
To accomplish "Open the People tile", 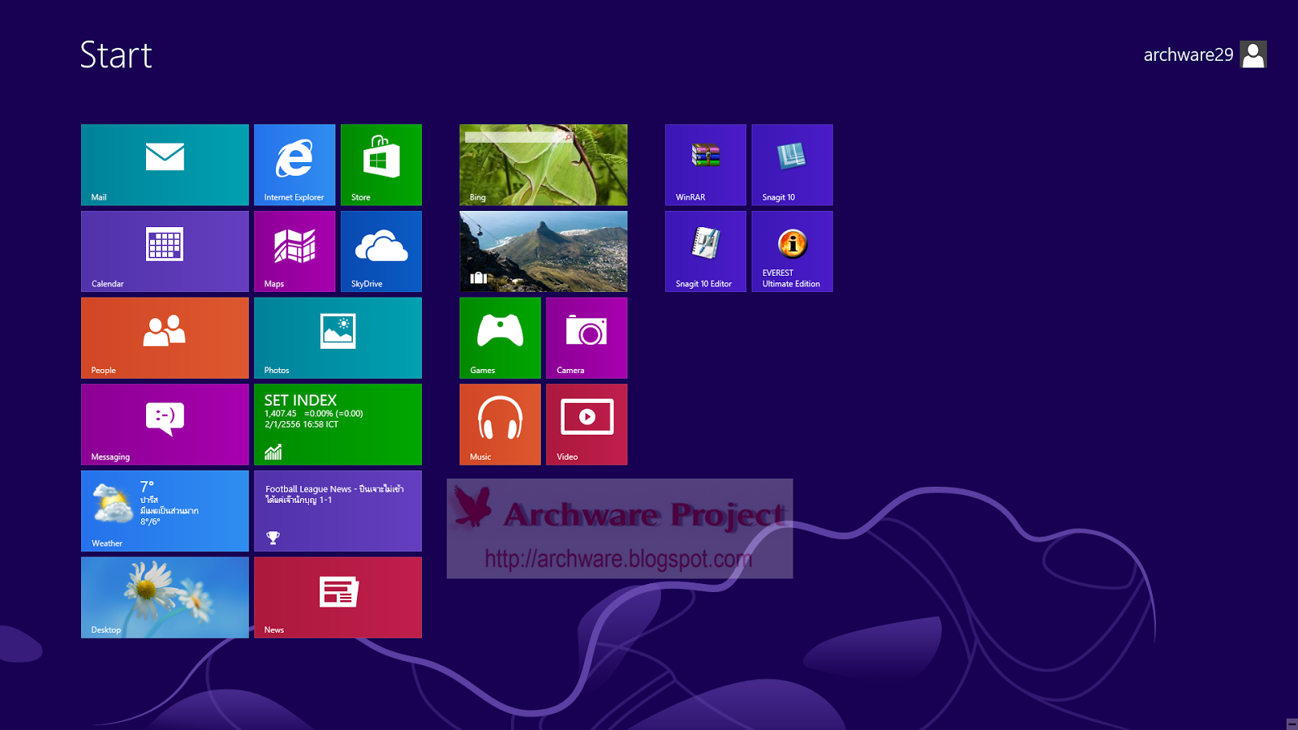I will pyautogui.click(x=165, y=337).
